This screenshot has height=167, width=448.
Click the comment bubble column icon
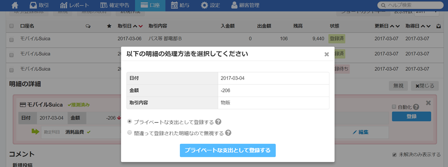(88, 26)
